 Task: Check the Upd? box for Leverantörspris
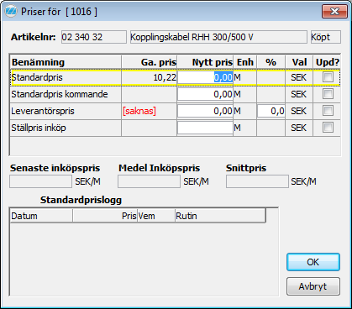pos(328,111)
